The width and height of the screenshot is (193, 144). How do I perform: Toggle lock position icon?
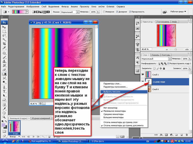(x=161, y=69)
